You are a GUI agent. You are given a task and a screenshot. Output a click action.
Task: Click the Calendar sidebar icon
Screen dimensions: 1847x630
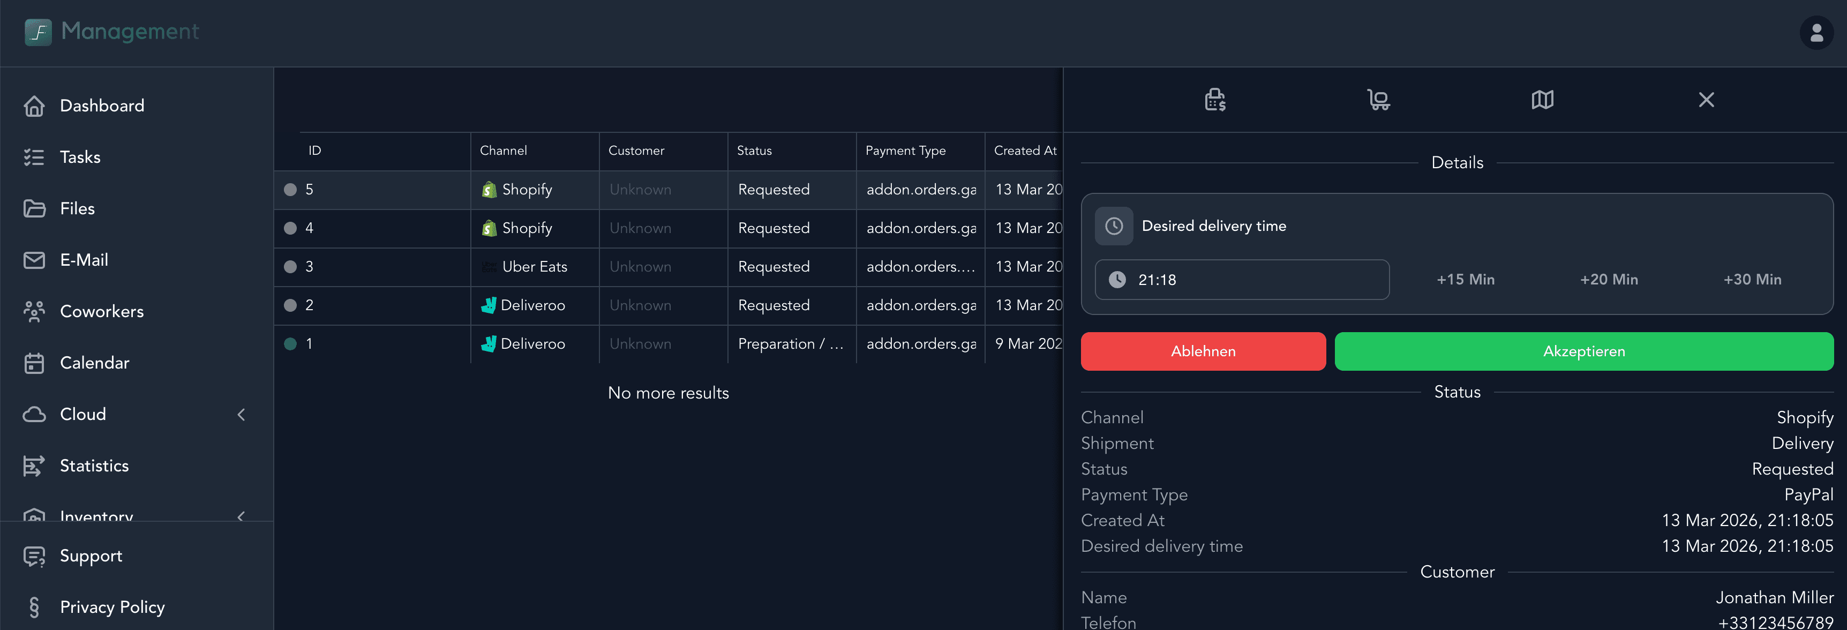pos(34,363)
